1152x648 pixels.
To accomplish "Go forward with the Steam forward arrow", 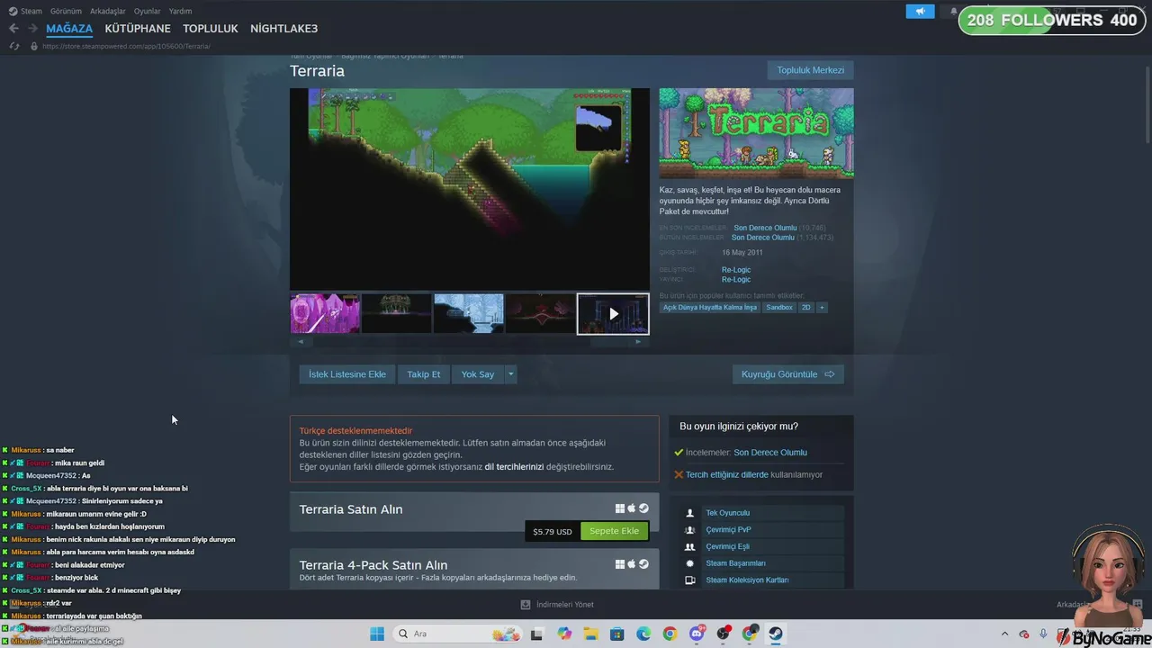I will tap(32, 29).
